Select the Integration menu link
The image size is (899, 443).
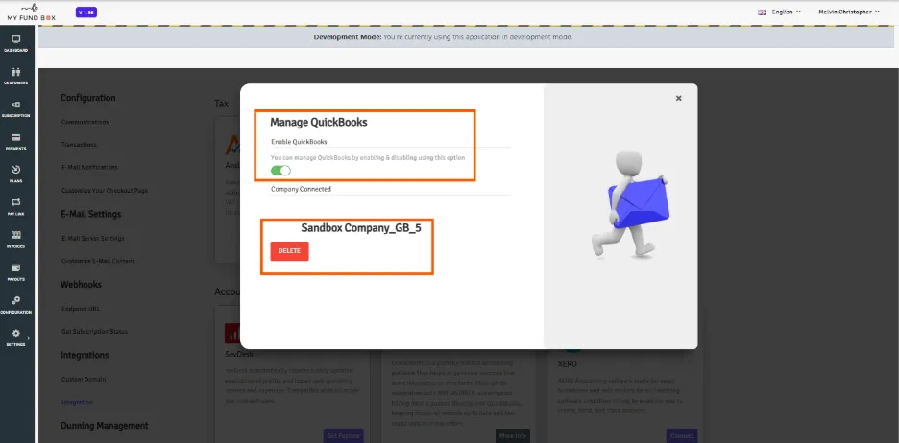78,403
